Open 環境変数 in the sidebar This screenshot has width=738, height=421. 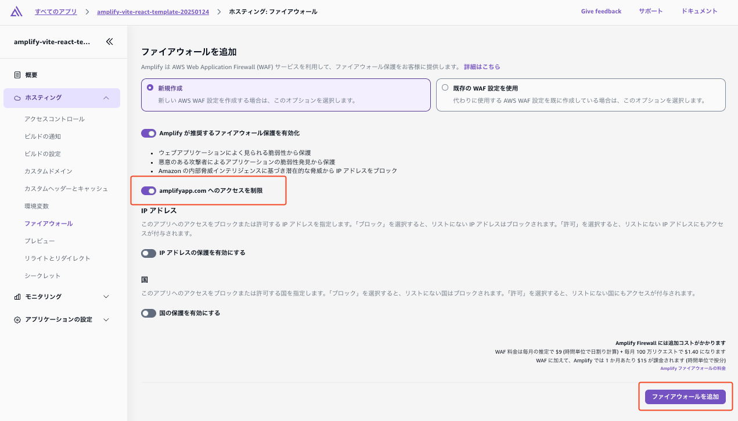pyautogui.click(x=36, y=206)
